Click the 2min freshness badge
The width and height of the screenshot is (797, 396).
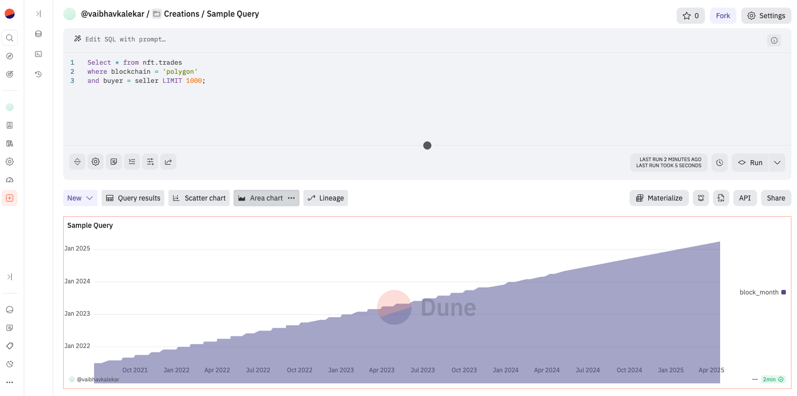773,379
